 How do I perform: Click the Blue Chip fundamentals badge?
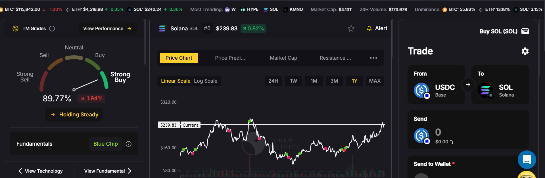click(106, 144)
